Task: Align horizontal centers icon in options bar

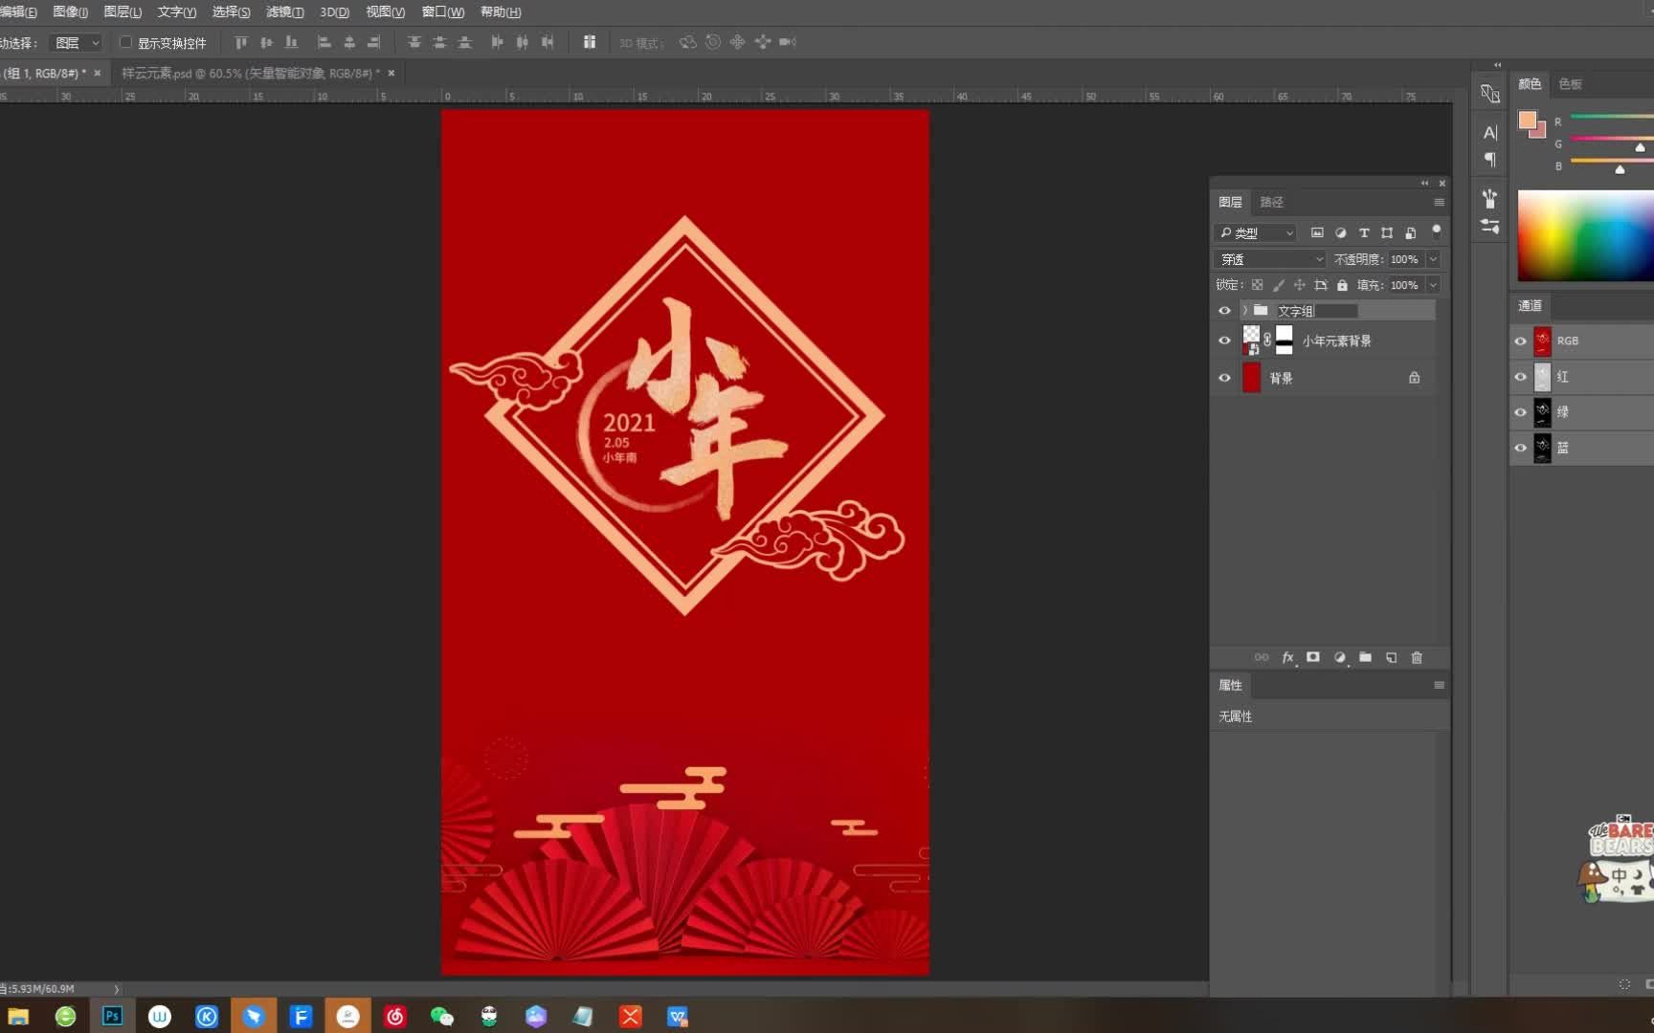Action: [x=349, y=42]
